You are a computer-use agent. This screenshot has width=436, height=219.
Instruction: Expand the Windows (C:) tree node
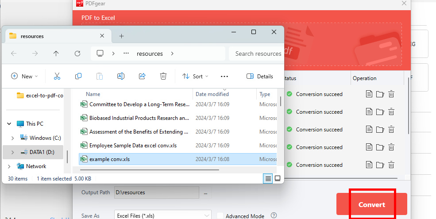click(12, 138)
